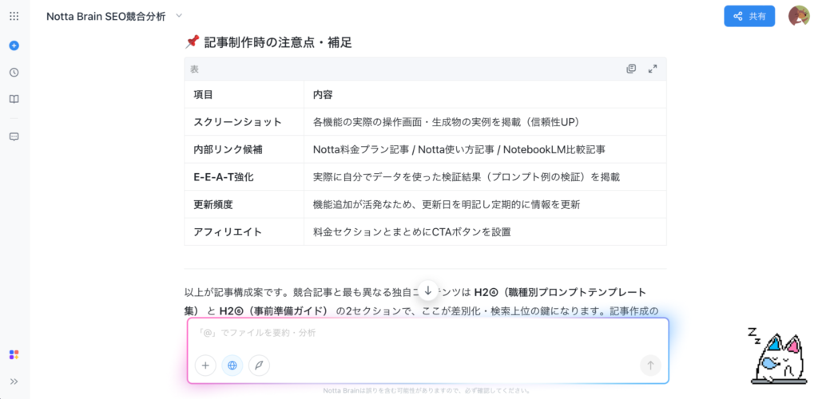Image resolution: width=818 pixels, height=399 pixels.
Task: Select the 内部リンク候補 cell
Action: coord(244,149)
